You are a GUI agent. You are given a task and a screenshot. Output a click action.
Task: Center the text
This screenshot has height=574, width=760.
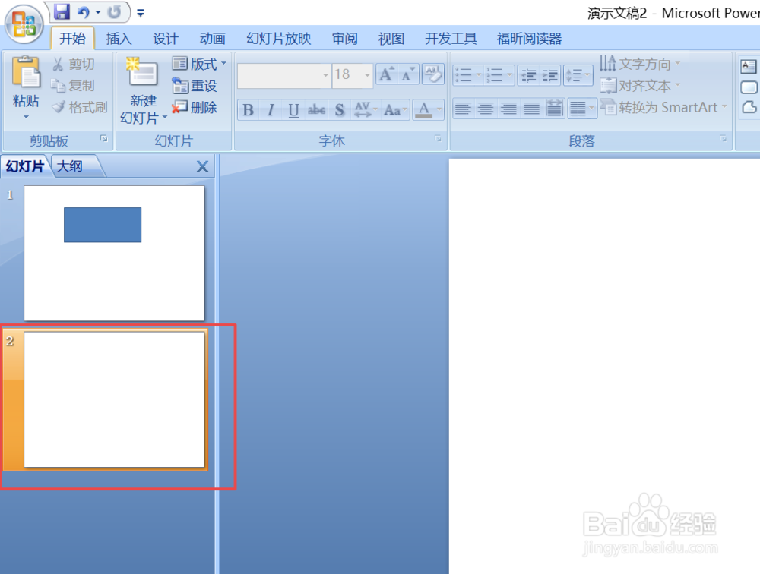pos(486,108)
